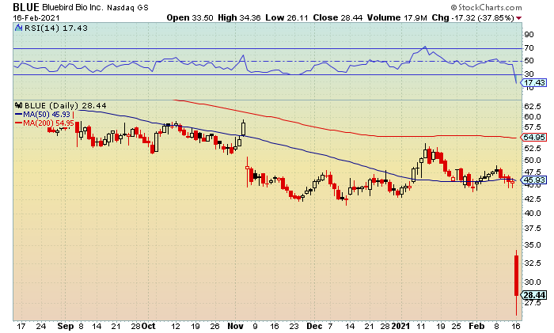554x333 pixels.
Task: Click the MA(200) 54.95 legend entry
Action: tap(44, 123)
